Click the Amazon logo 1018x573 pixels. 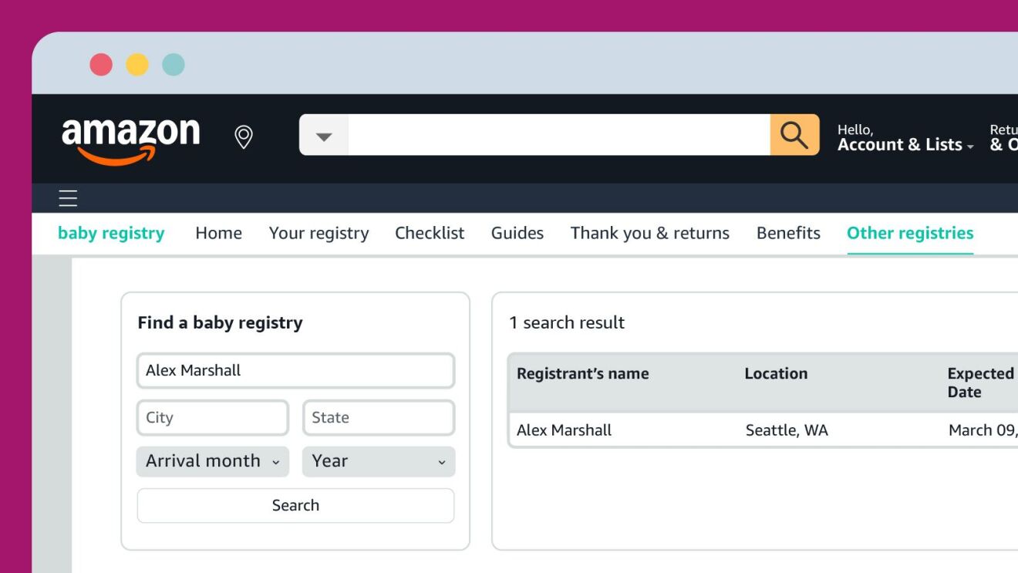pos(130,139)
